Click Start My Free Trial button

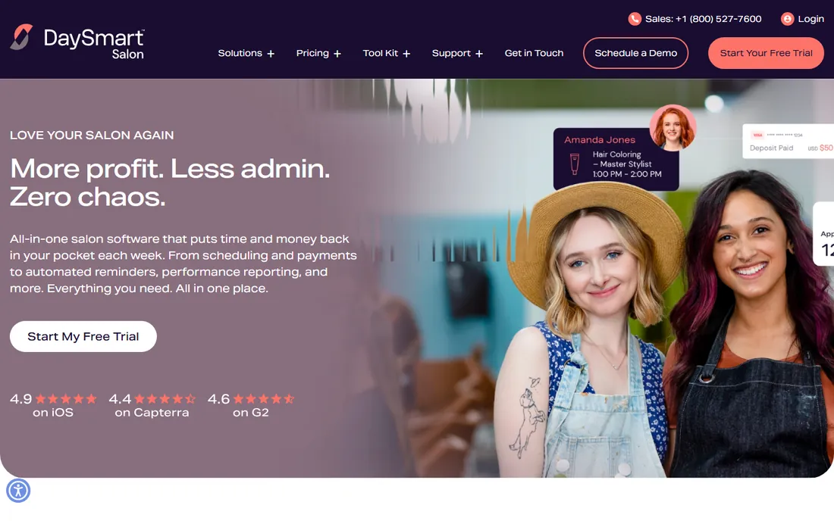(83, 336)
